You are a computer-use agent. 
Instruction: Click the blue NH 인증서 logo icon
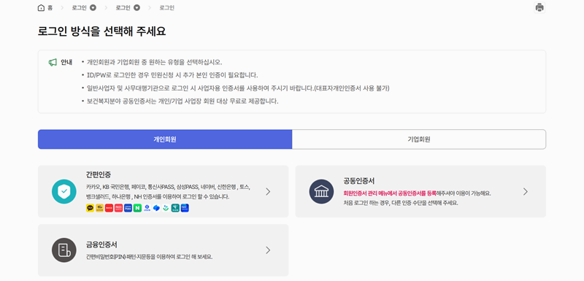tap(185, 209)
